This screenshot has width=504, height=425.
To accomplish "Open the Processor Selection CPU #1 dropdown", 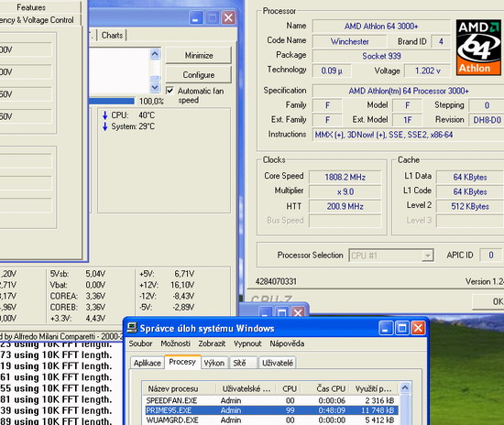I will [x=391, y=256].
